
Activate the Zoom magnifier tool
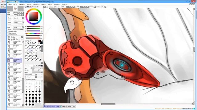point(28,43)
